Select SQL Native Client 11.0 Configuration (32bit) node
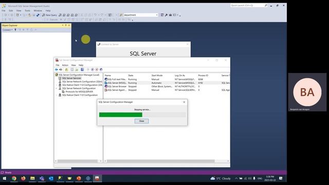Screen dimensions: 329x185 [x=82, y=85]
